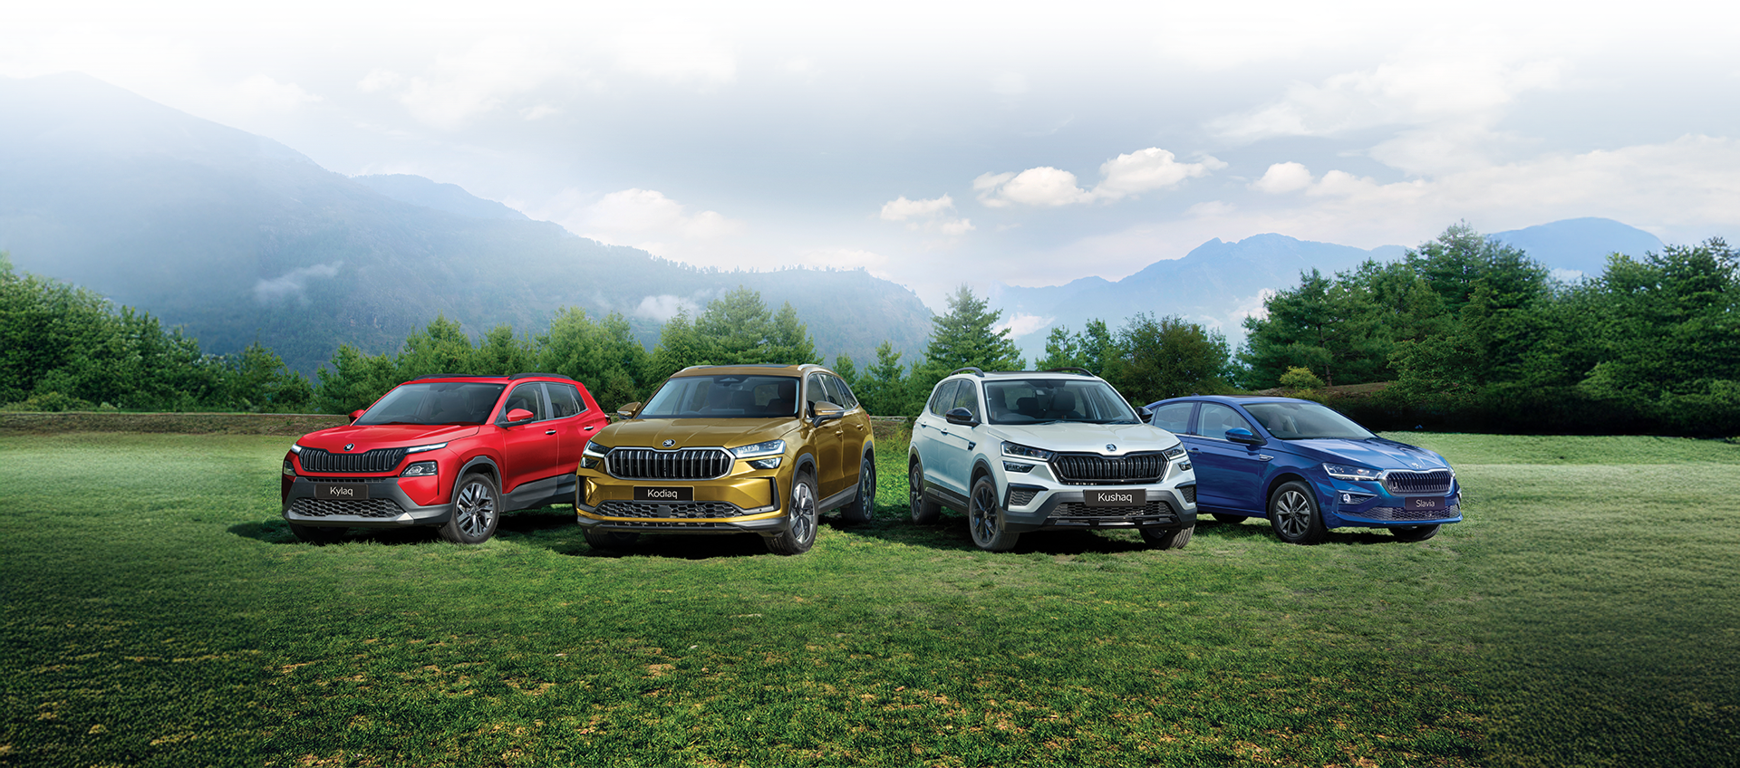Image resolution: width=1740 pixels, height=768 pixels.
Task: Click the blue Slavia's side mirror
Action: pyautogui.click(x=1240, y=436)
